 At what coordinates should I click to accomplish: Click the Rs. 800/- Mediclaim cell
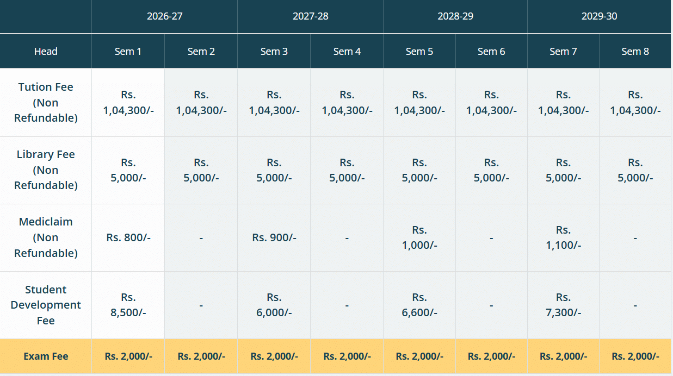pos(128,237)
